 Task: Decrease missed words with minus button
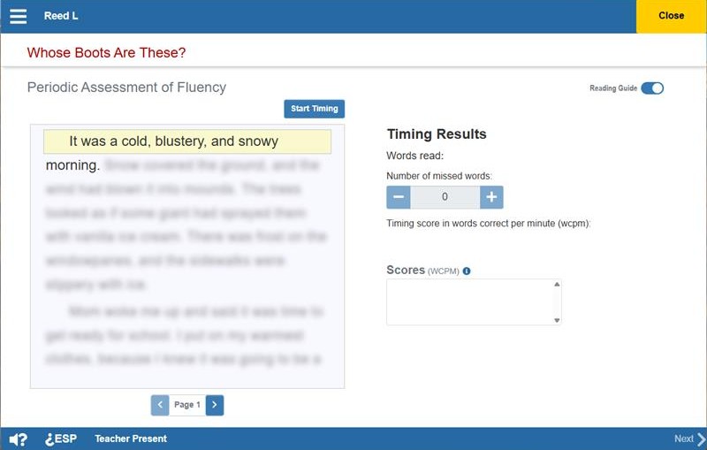coord(399,197)
